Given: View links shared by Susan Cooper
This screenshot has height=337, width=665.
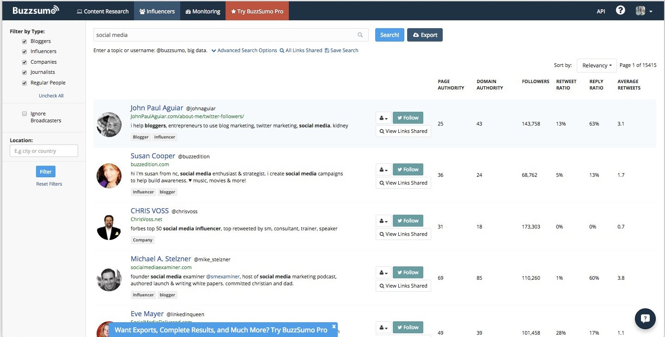Looking at the screenshot, I should pos(403,183).
